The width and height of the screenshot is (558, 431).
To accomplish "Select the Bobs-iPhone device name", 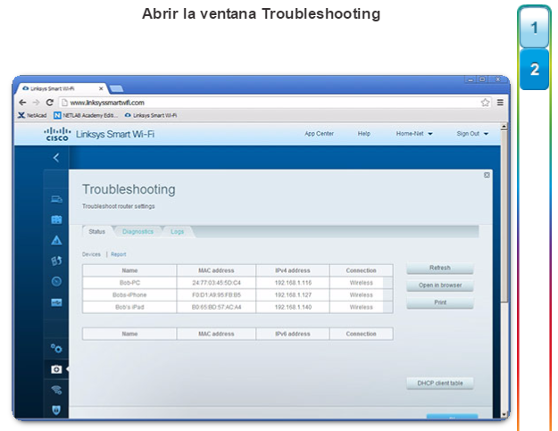I will click(129, 295).
